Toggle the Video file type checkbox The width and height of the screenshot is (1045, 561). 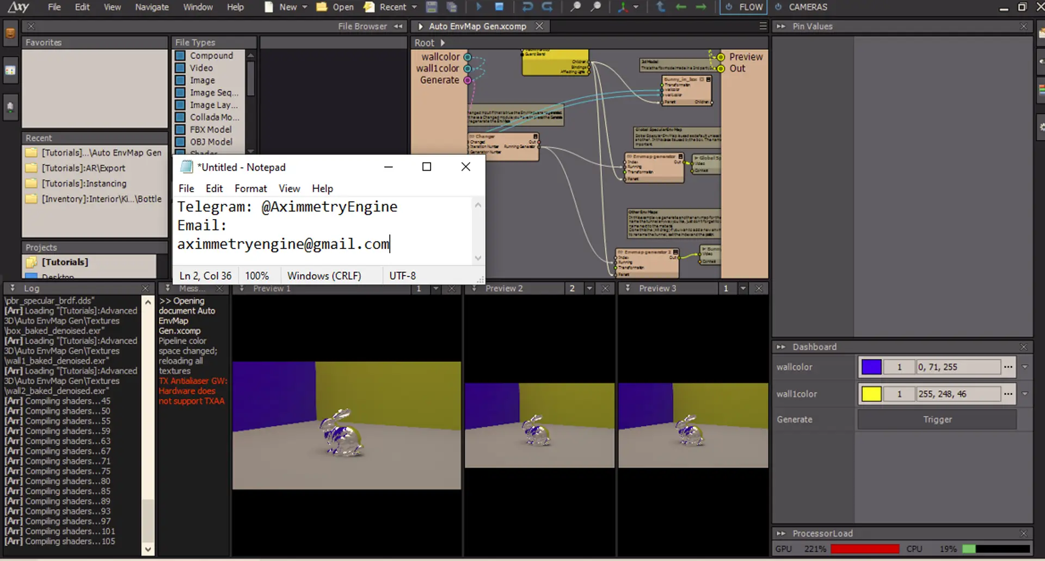coord(180,68)
